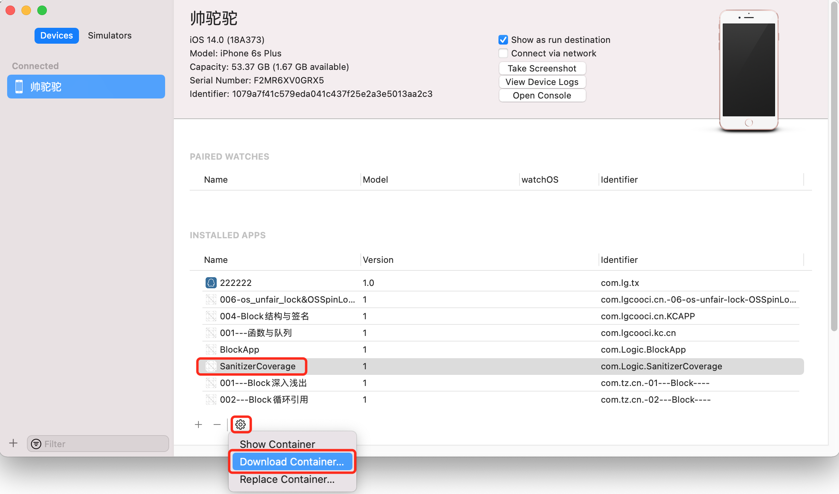Click the icon of 006-os_unfair_lock&OSSpinLo...
This screenshot has height=494, width=839.
[x=211, y=299]
